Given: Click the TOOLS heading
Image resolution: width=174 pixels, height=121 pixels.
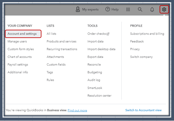Looking at the screenshot, I should click(92, 26).
